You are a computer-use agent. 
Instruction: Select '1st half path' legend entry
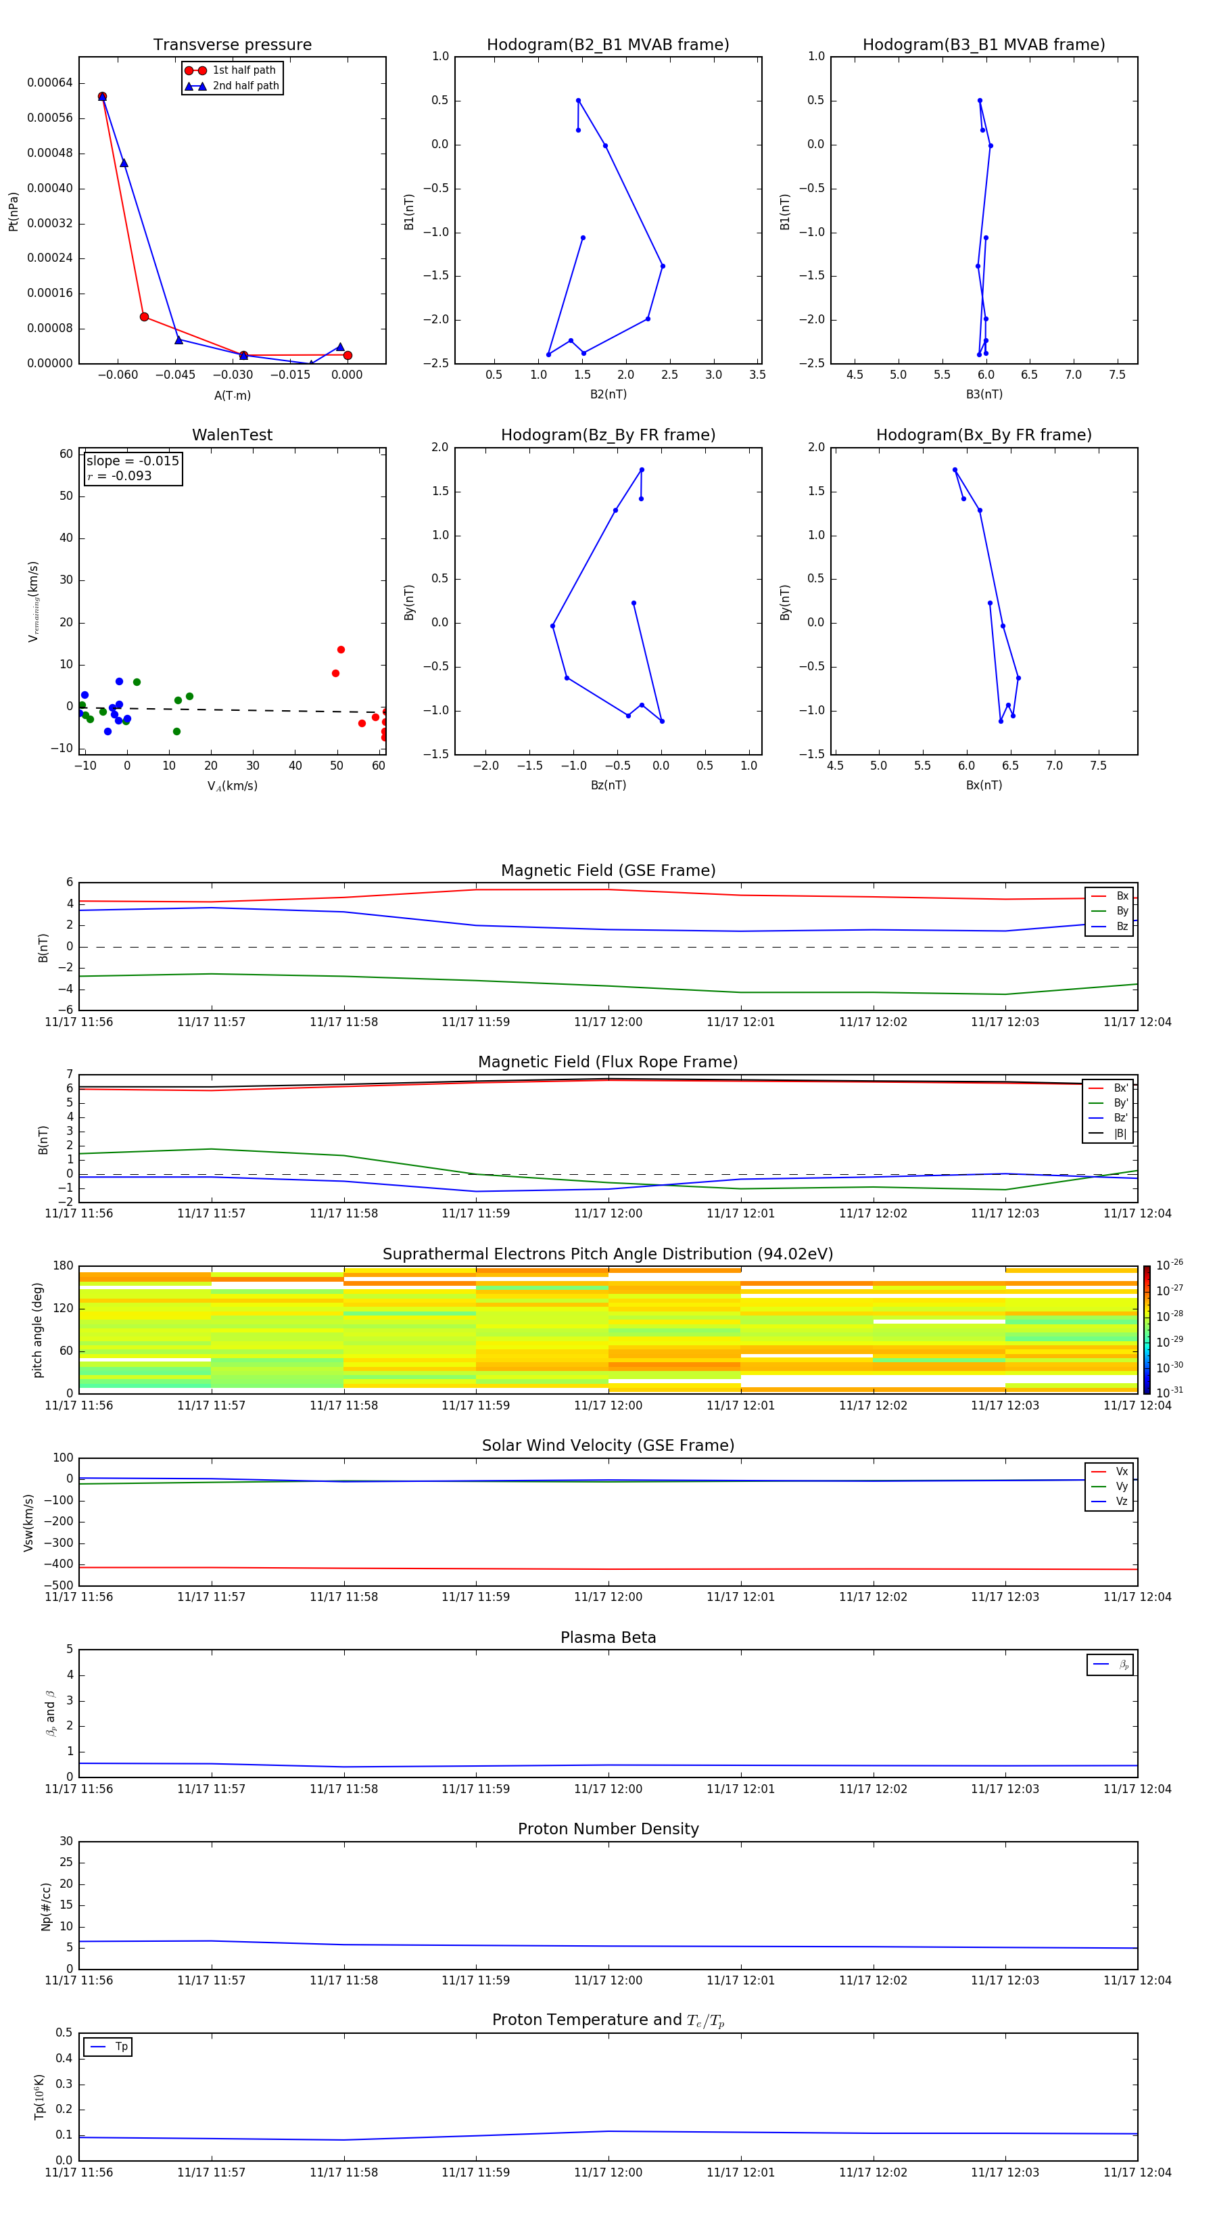[231, 70]
